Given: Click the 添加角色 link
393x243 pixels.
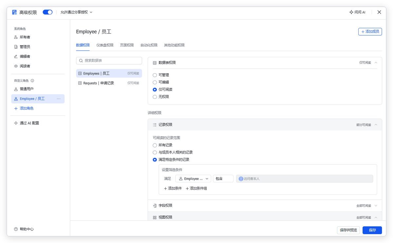Looking at the screenshot, I should [x=24, y=109].
